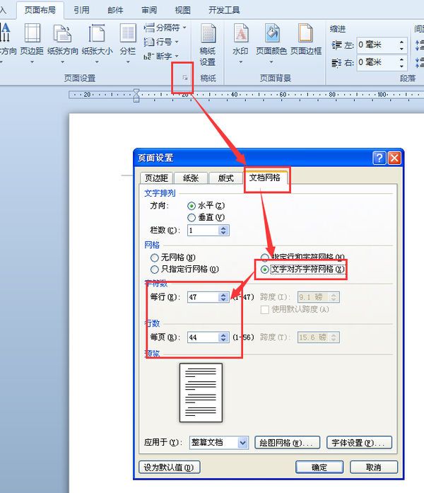
Task: Click the 页面设置 dialog launcher icon
Action: [185, 78]
